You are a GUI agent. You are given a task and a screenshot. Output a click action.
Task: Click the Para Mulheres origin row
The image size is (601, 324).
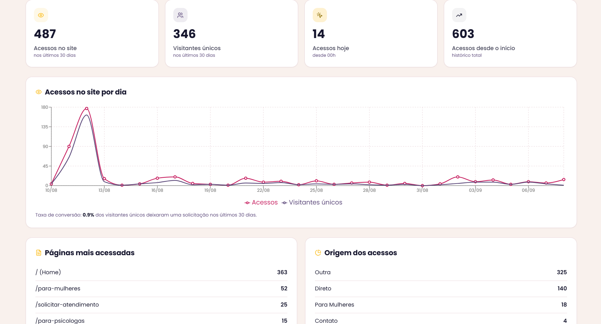coord(441,305)
